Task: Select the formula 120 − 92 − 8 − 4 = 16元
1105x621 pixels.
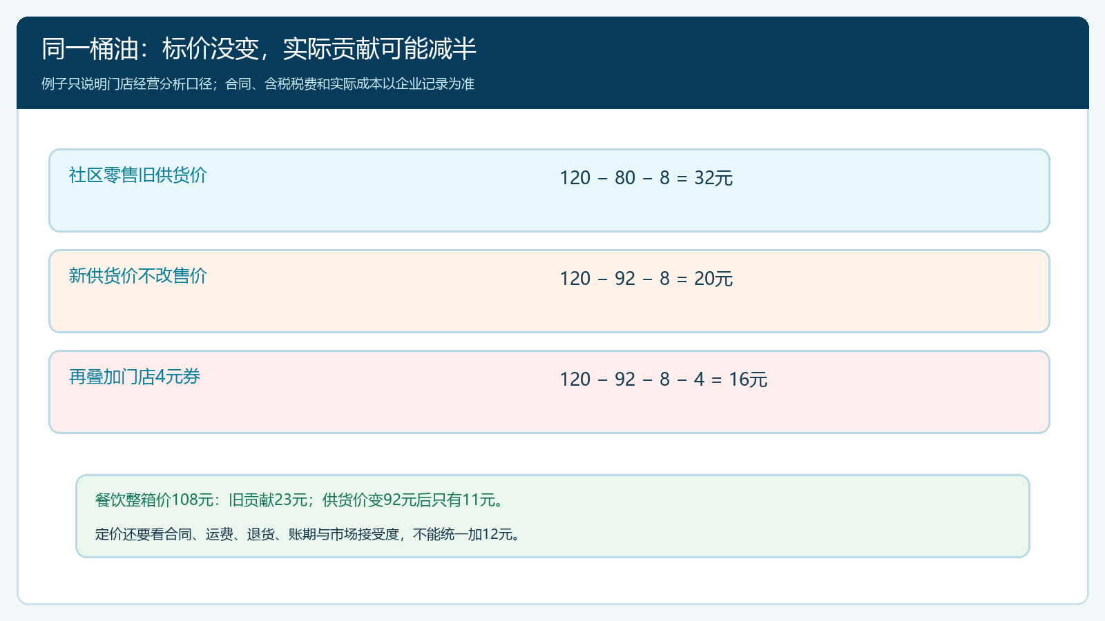Action: [664, 379]
